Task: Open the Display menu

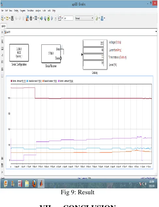Action: coord(16,11)
